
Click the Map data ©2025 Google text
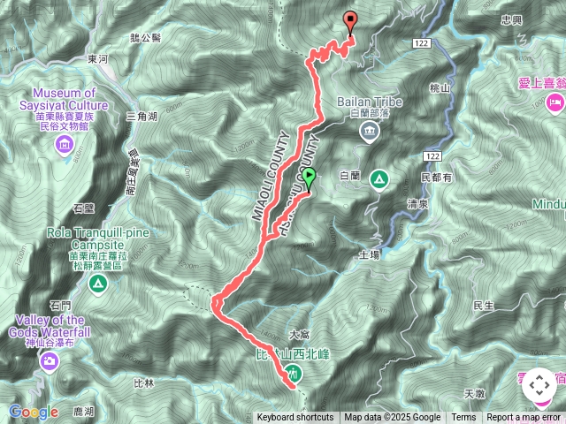[x=392, y=417]
